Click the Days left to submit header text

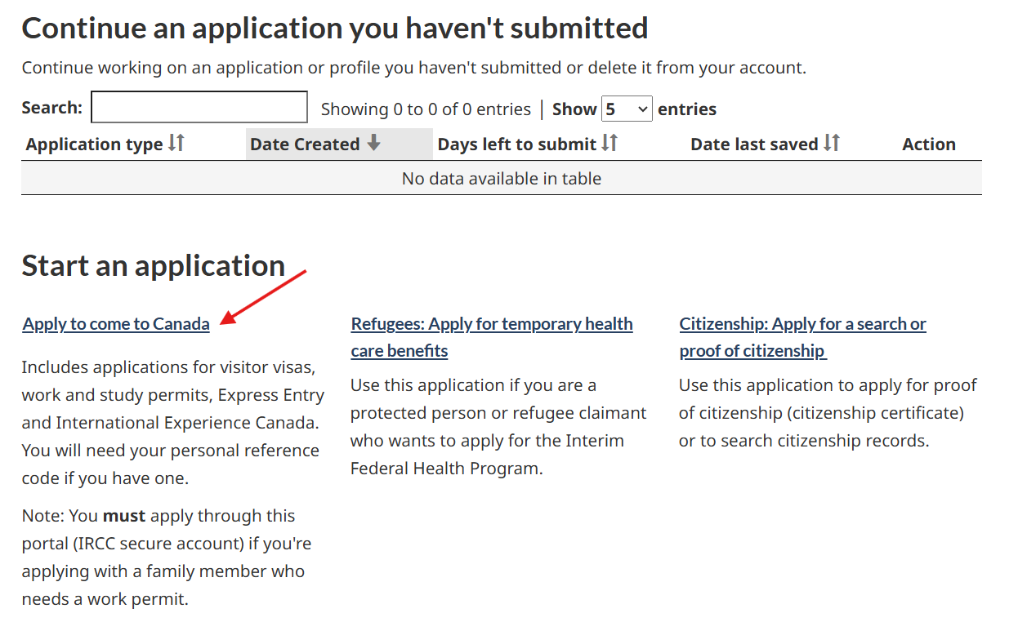[516, 144]
